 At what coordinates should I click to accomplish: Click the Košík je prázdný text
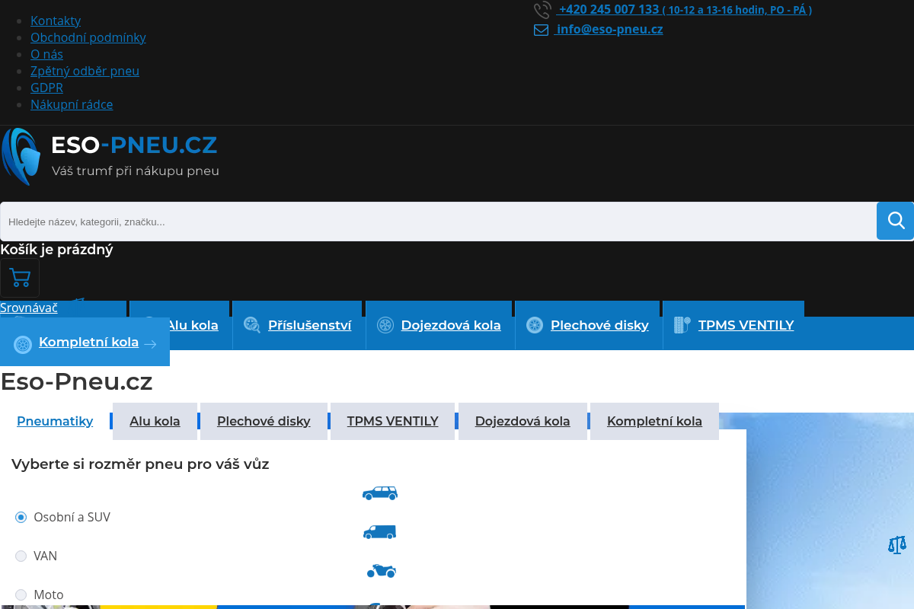click(x=56, y=249)
